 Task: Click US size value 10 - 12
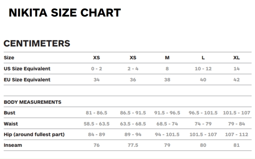pyautogui.click(x=203, y=69)
